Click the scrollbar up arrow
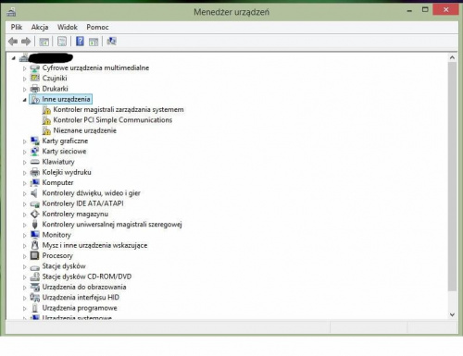 452,57
